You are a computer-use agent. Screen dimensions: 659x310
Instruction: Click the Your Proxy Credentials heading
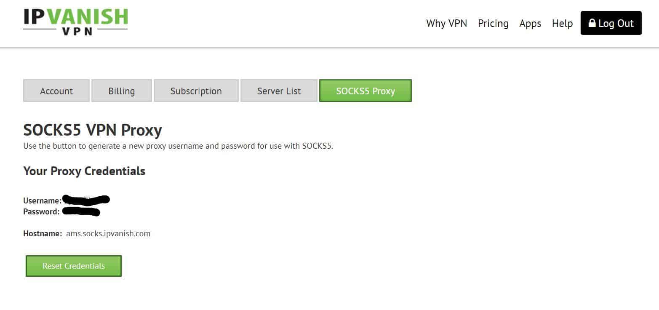point(84,171)
